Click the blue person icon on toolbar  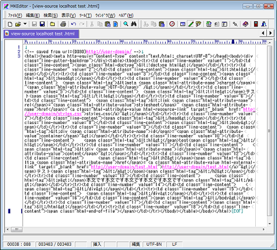(264, 24)
